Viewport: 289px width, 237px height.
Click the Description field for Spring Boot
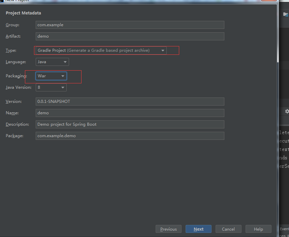pyautogui.click(x=130, y=124)
